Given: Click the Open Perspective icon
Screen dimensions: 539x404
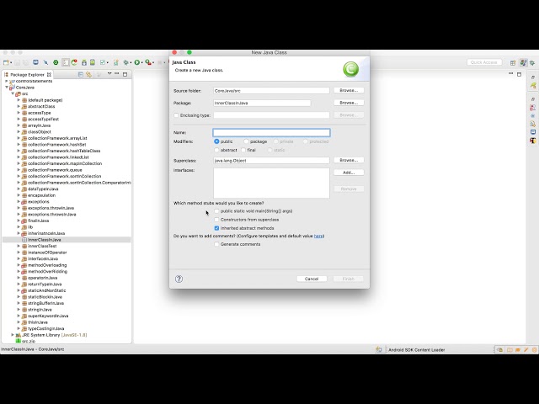Looking at the screenshot, I should coord(513,62).
